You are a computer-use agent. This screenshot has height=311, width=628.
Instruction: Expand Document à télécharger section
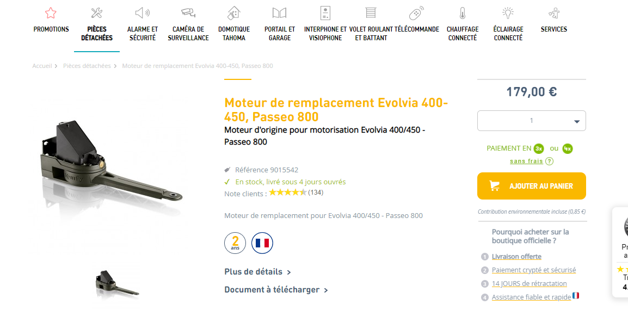click(276, 290)
